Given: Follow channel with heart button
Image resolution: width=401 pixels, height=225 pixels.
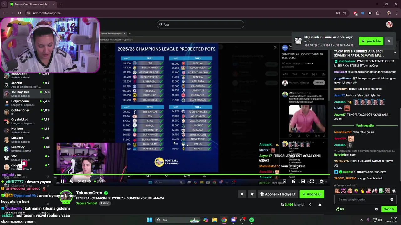Looking at the screenshot, I should tap(252, 194).
